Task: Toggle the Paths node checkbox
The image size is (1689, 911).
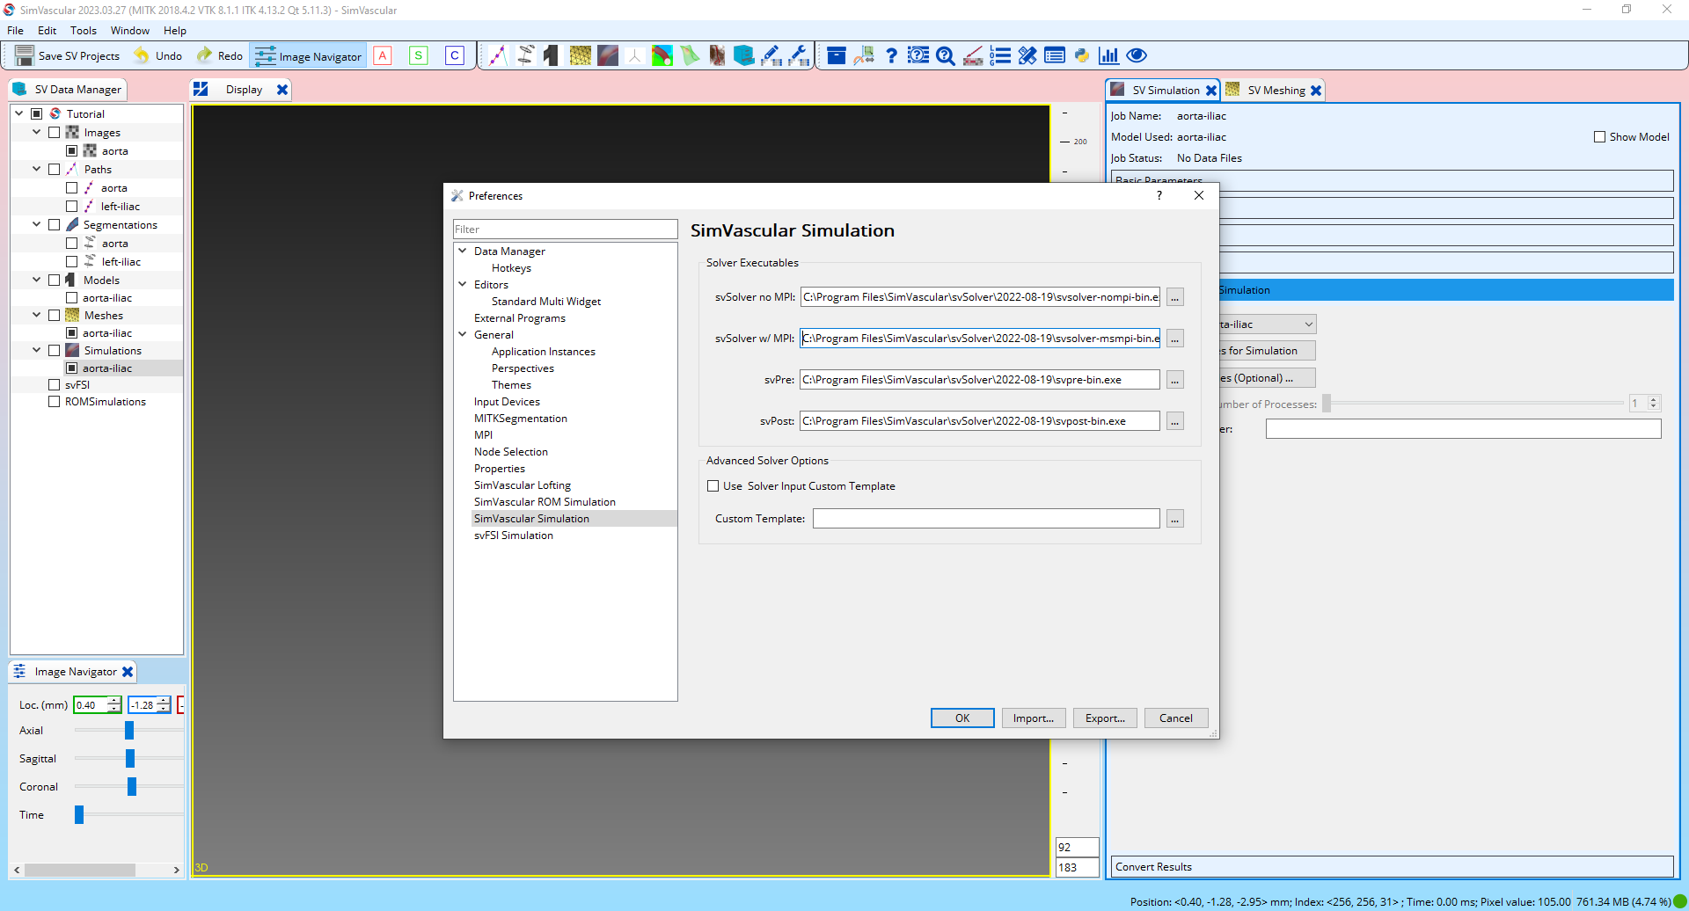Action: [x=54, y=170]
